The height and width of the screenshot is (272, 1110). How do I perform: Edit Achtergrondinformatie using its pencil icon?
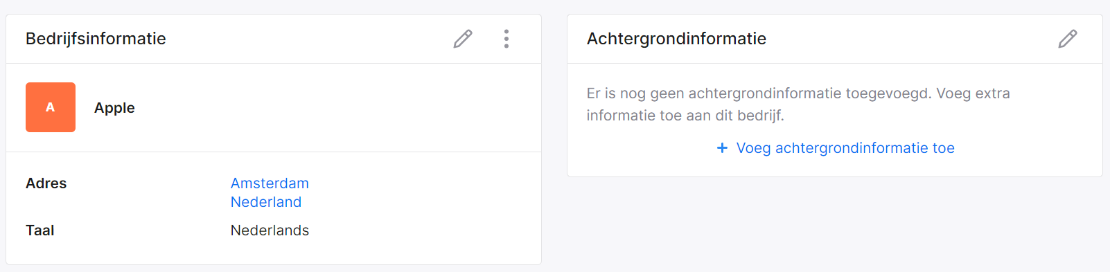(1068, 39)
